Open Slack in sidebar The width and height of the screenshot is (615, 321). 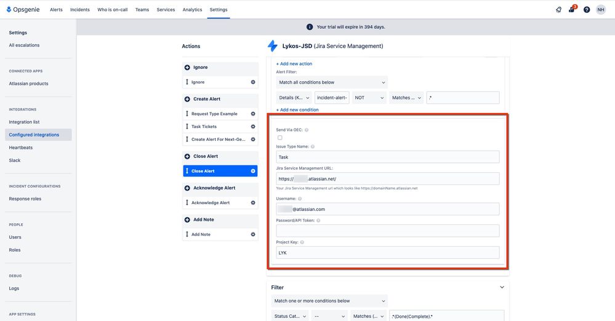(x=15, y=160)
